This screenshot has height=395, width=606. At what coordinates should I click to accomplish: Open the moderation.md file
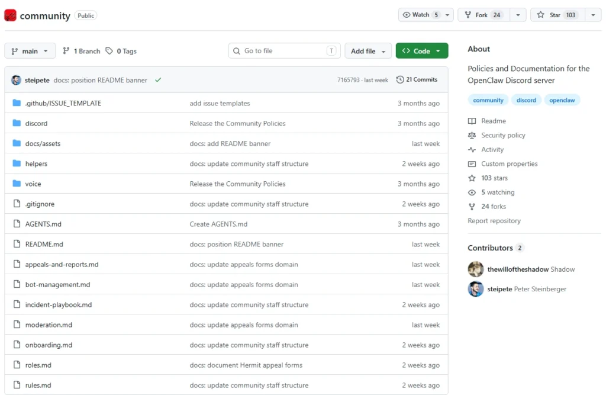click(x=49, y=325)
